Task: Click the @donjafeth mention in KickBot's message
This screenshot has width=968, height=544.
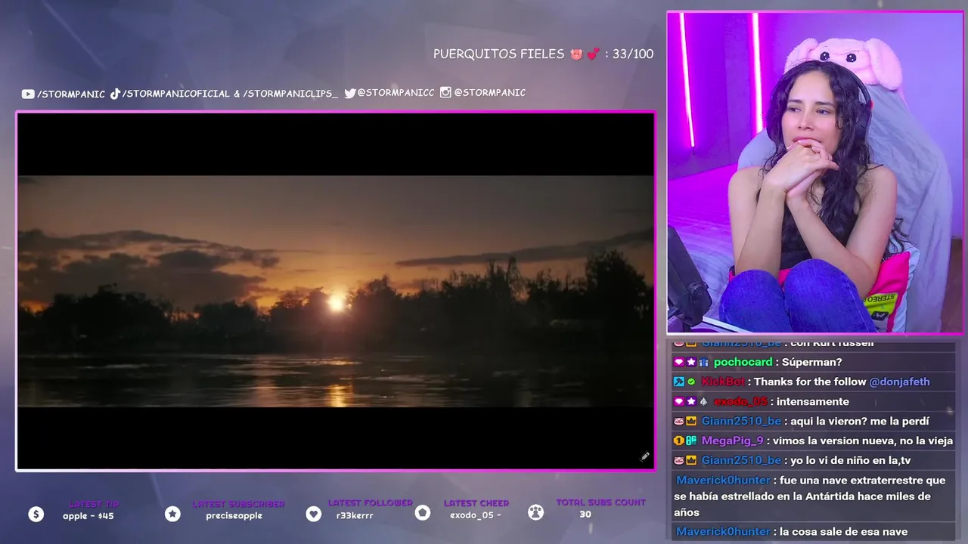Action: point(899,382)
